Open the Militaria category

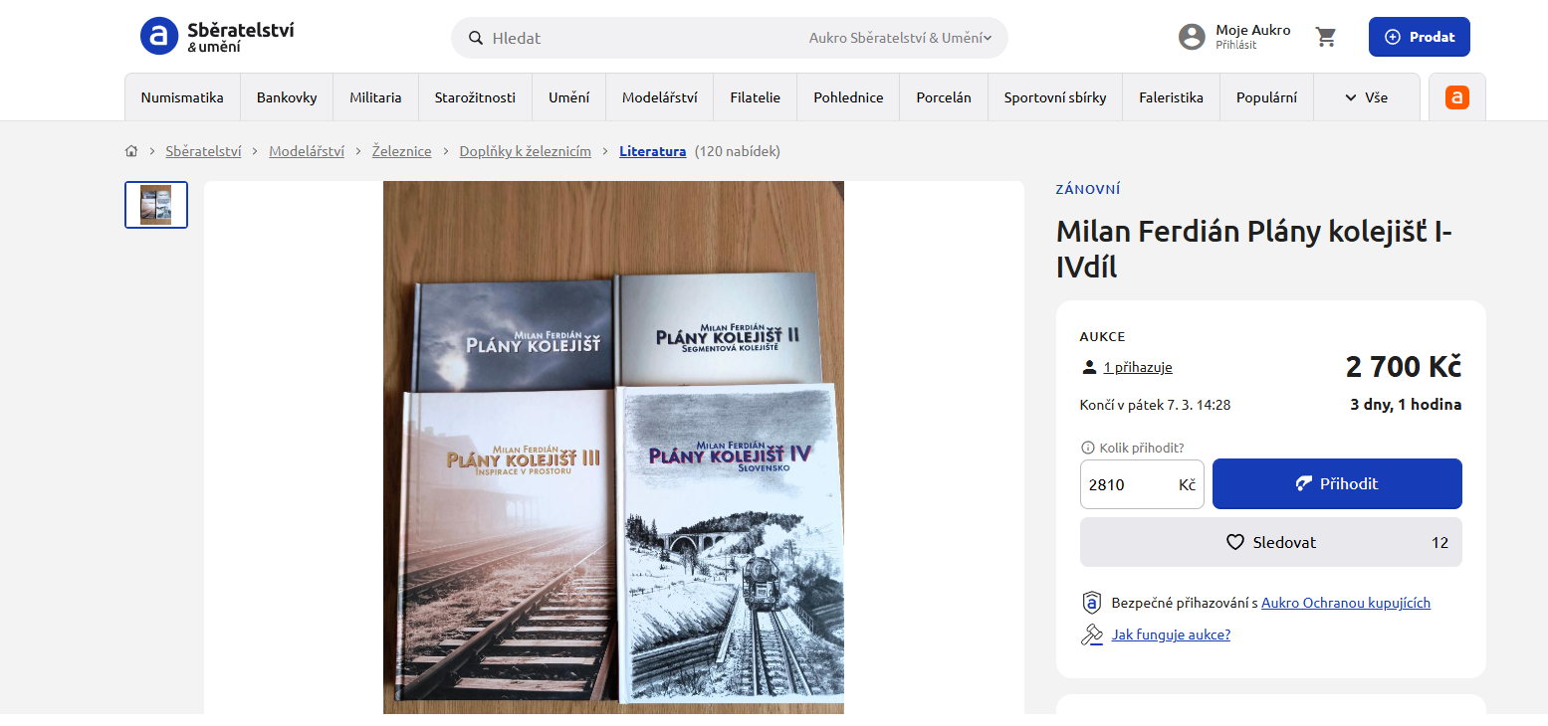375,97
